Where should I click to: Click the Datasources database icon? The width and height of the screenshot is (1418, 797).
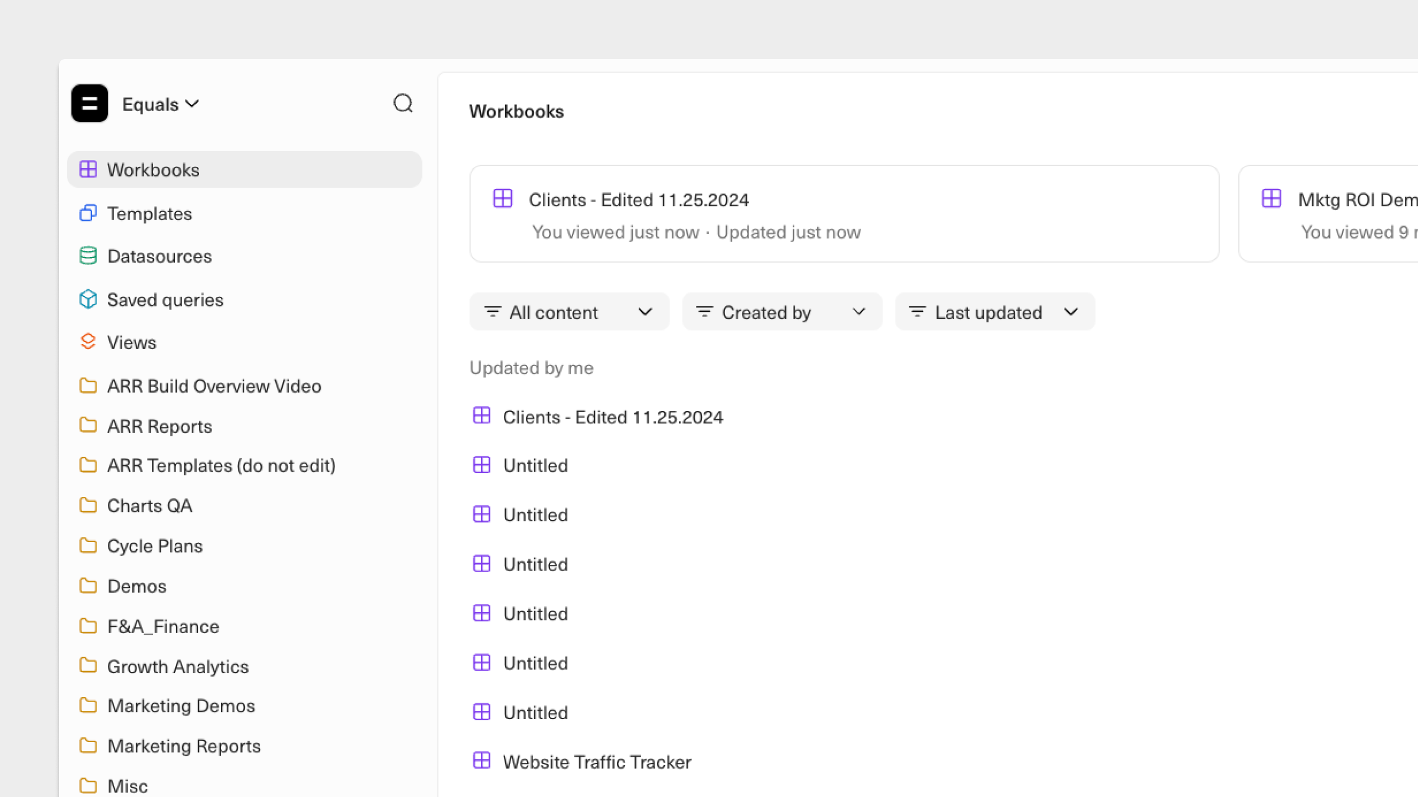pos(88,256)
